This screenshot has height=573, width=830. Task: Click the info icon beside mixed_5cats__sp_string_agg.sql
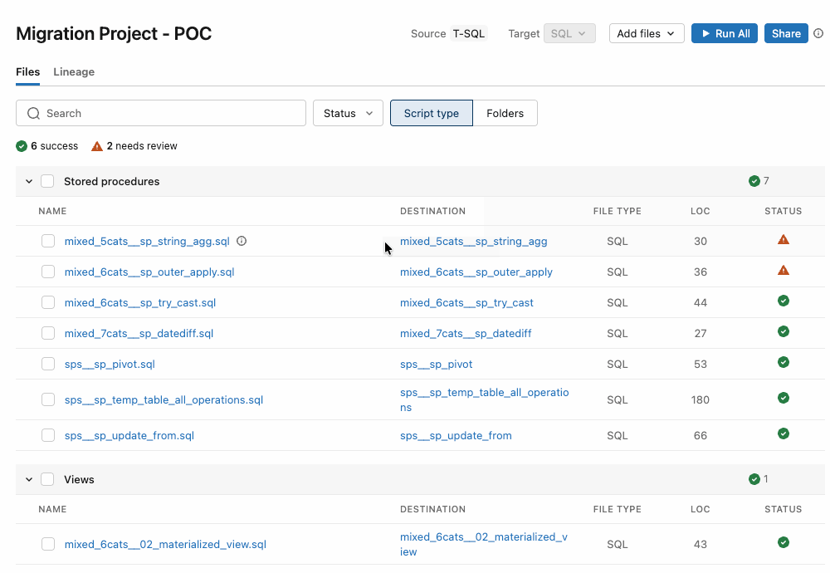pyautogui.click(x=242, y=241)
